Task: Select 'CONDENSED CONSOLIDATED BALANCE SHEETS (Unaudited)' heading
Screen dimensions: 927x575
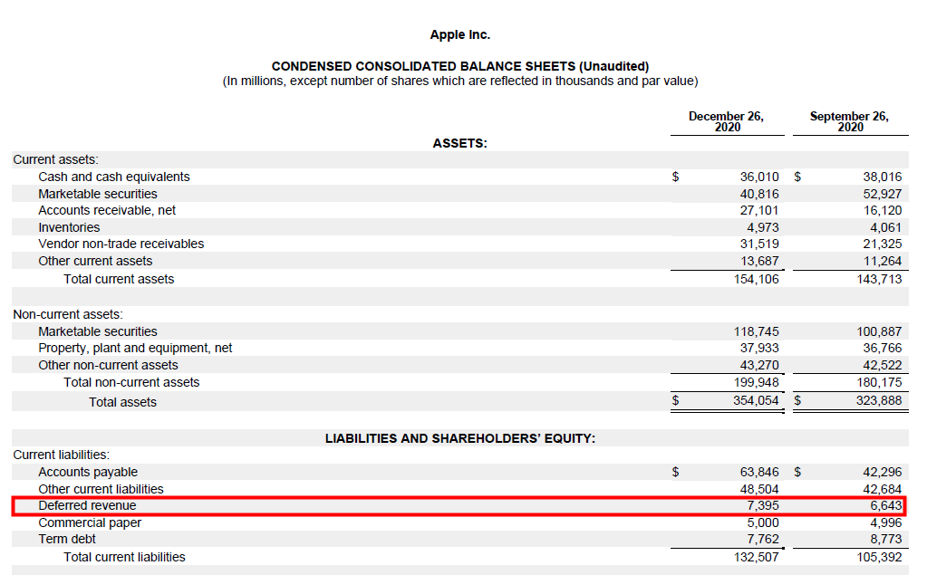Action: [460, 66]
